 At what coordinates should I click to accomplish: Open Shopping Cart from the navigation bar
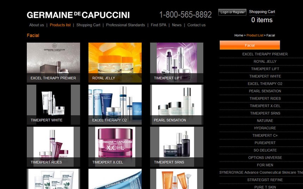pyautogui.click(x=88, y=25)
